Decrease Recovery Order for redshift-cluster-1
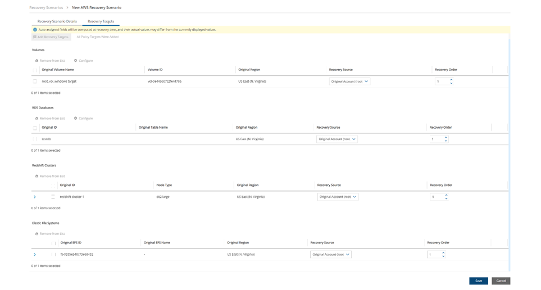The height and width of the screenshot is (290, 541). 446,198
